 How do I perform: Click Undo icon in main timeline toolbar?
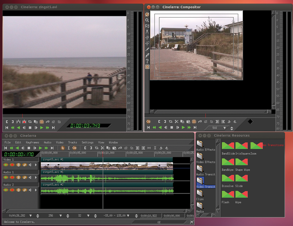(x=161, y=148)
